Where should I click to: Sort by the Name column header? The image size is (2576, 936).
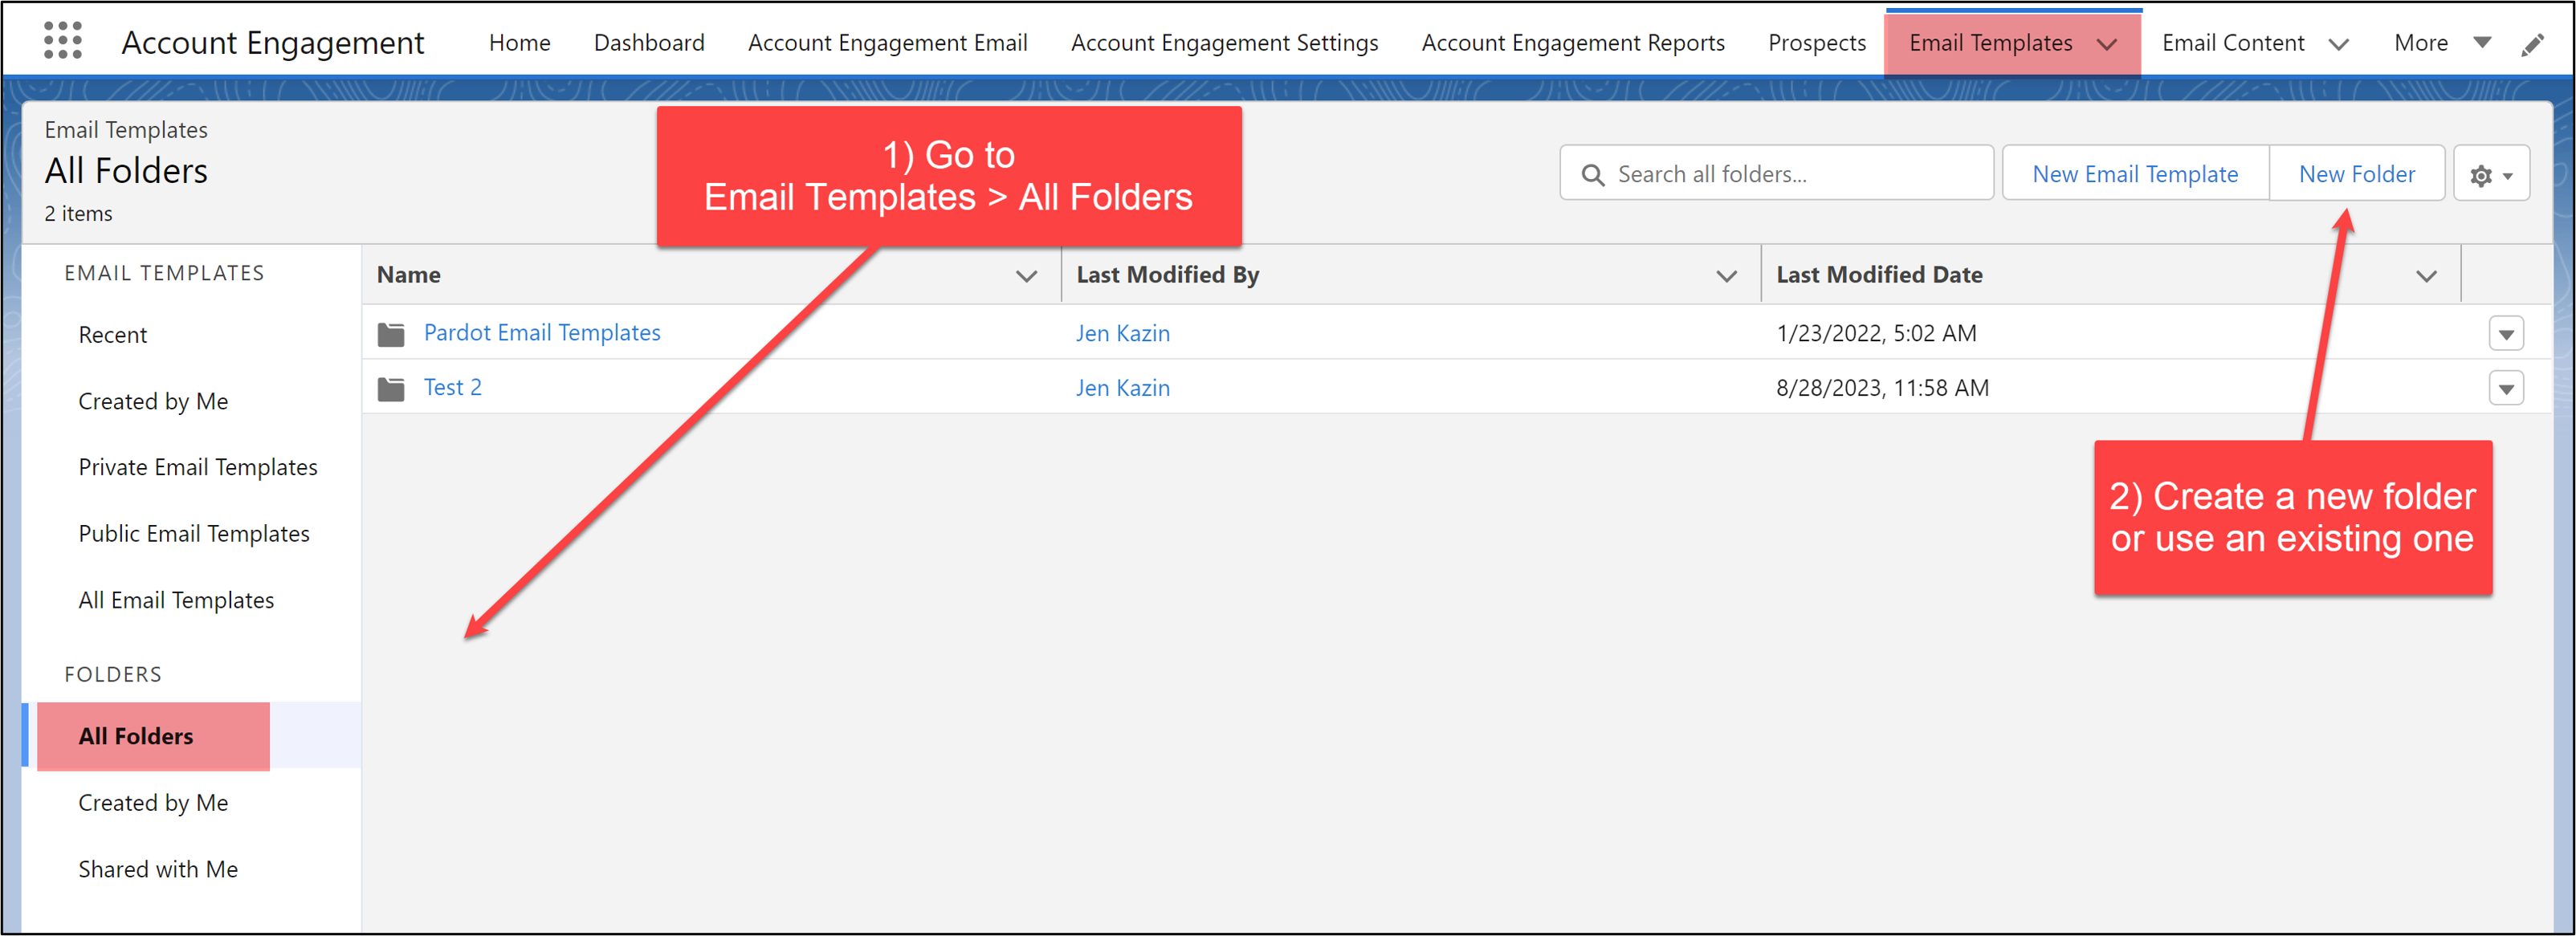click(408, 275)
